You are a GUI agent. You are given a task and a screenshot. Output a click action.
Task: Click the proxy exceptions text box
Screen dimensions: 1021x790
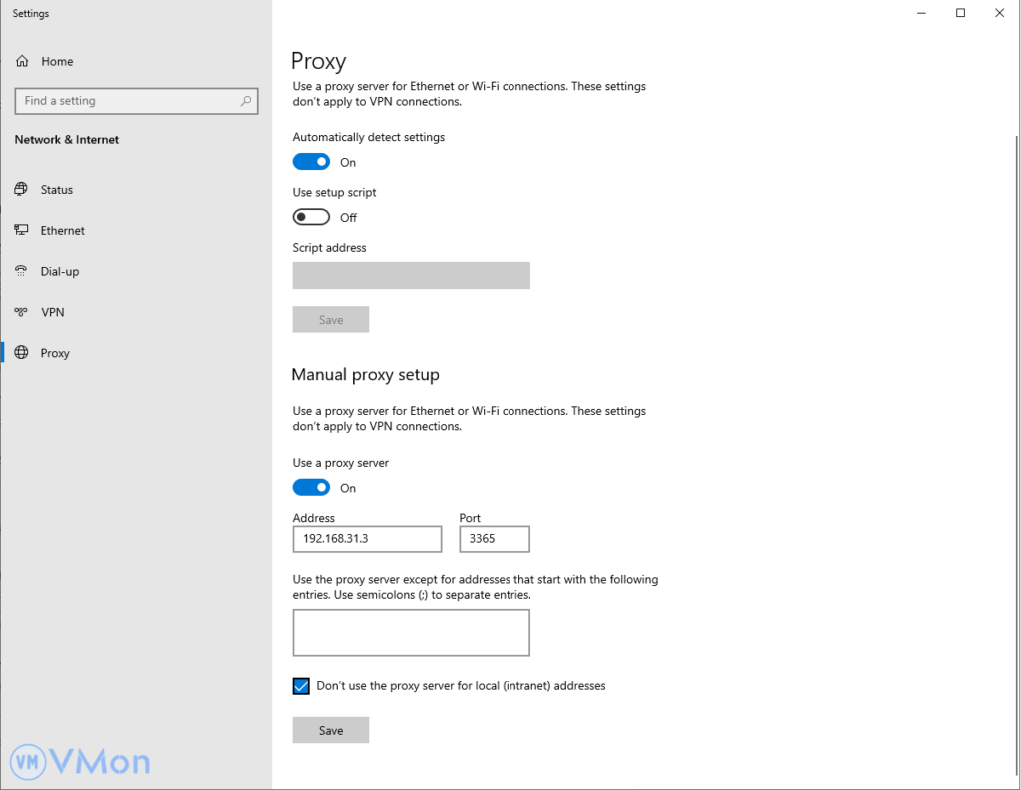(411, 633)
